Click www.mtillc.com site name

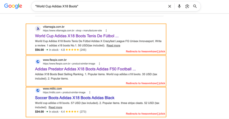(52, 88)
